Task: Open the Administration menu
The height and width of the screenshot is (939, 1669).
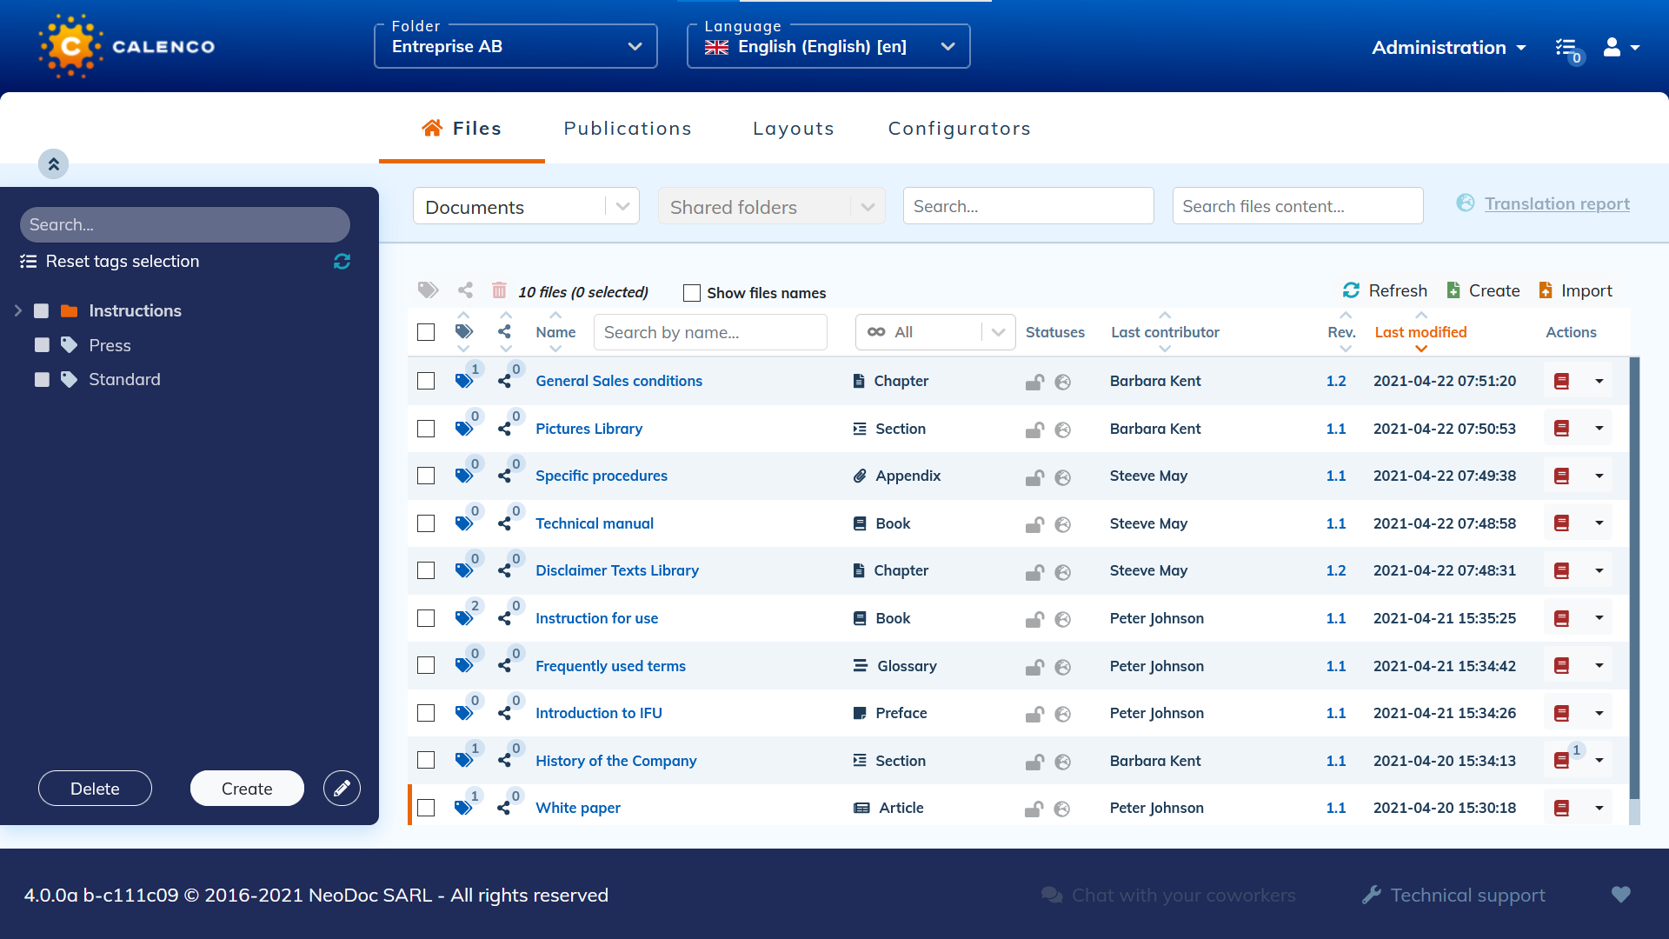Action: point(1448,47)
